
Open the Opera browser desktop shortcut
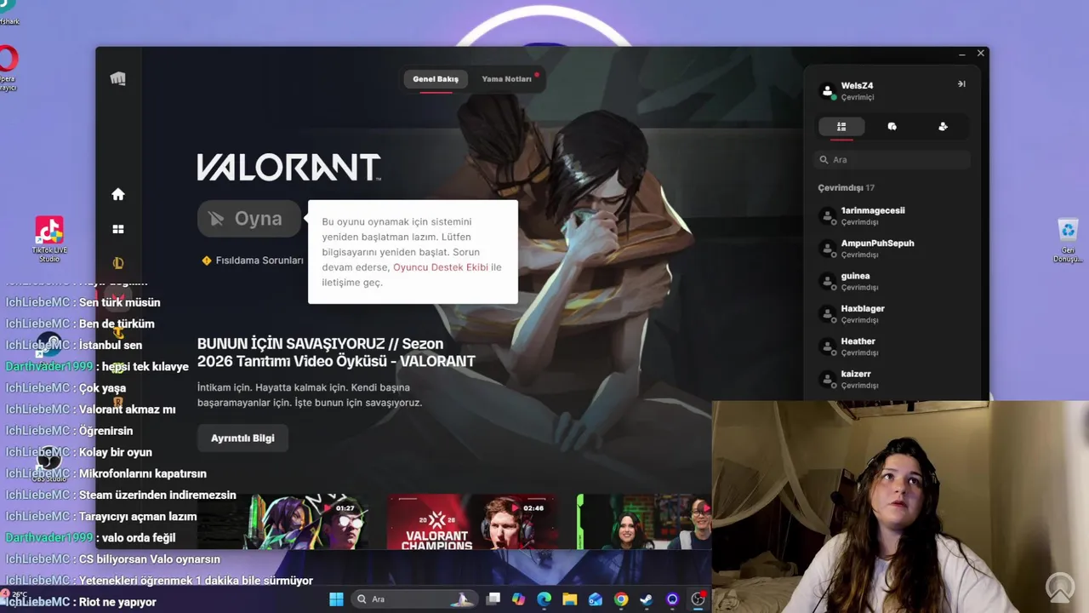click(8, 70)
